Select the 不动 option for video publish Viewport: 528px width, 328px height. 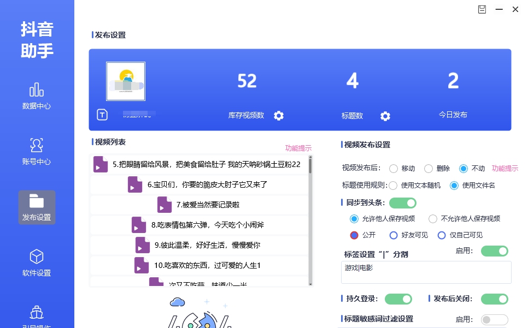(x=464, y=168)
